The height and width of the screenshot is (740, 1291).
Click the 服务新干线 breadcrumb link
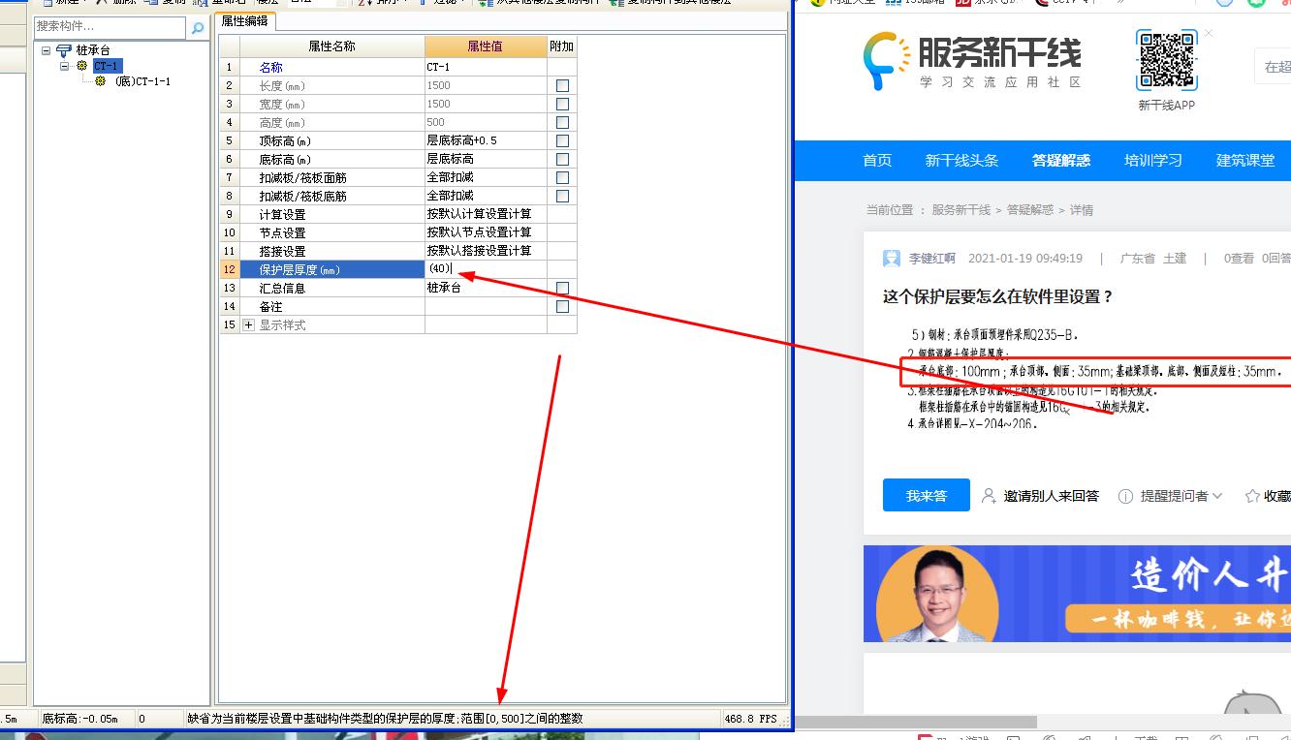point(960,210)
